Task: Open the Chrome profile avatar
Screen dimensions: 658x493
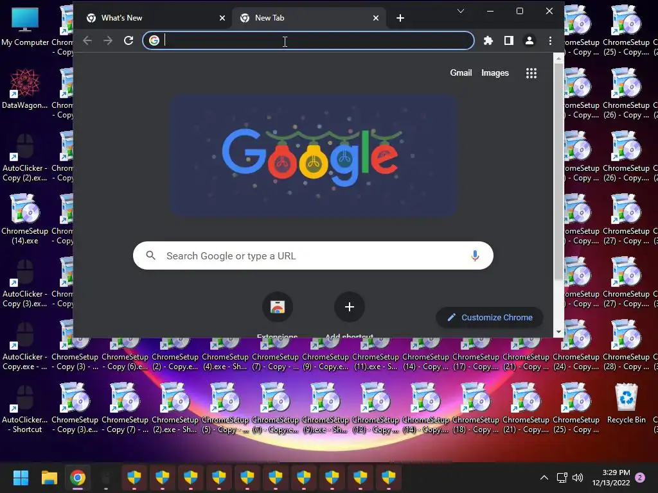Action: pyautogui.click(x=529, y=40)
